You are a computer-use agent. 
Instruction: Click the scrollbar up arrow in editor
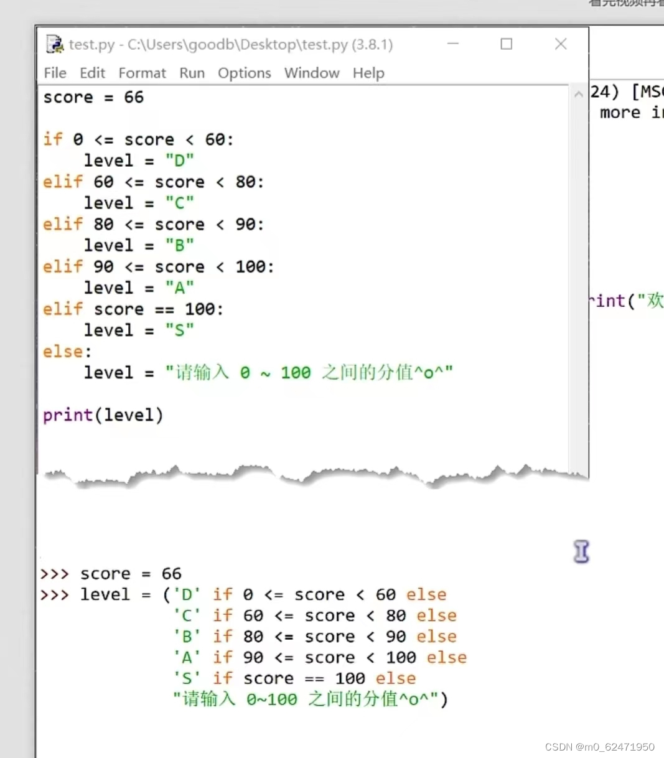tap(579, 95)
